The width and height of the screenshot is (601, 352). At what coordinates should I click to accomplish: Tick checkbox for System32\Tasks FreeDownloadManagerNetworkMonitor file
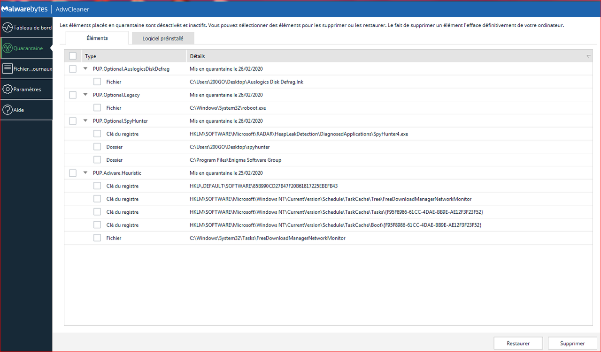(x=97, y=238)
